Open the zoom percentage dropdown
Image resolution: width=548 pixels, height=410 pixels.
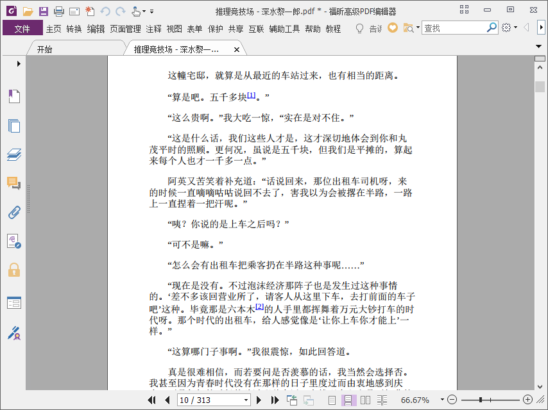coord(442,400)
